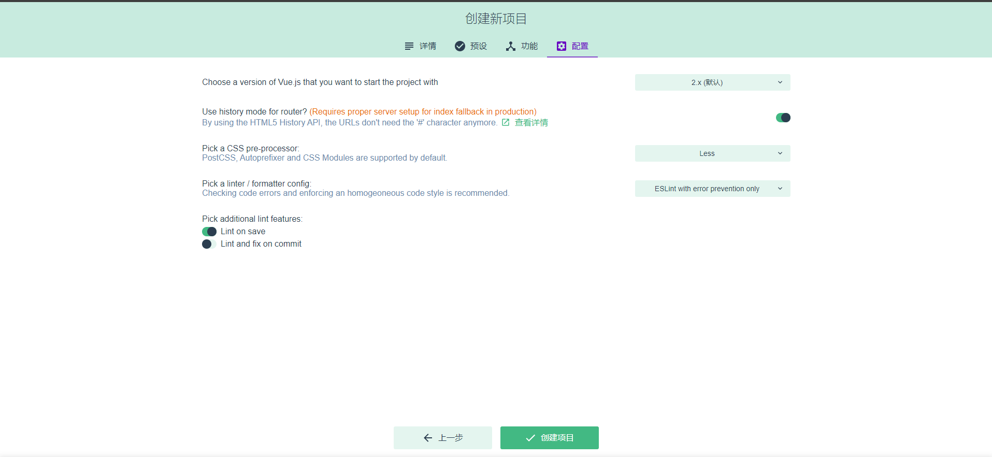Viewport: 992px width, 457px height.
Task: Click chevron arrow of Vue version select
Action: [780, 82]
